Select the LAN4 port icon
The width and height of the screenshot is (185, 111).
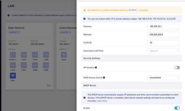35,55
